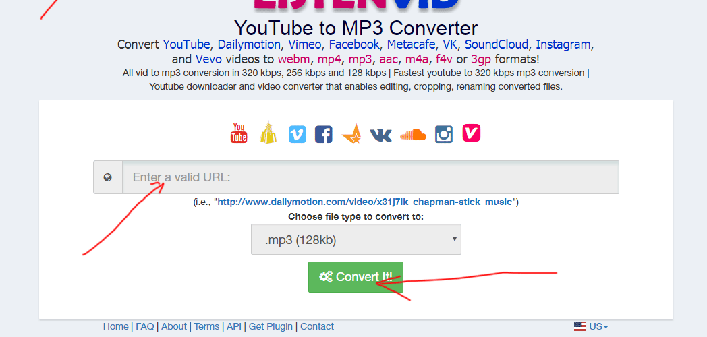This screenshot has height=337, width=707.
Task: Open the Terms footer link
Action: tap(206, 326)
